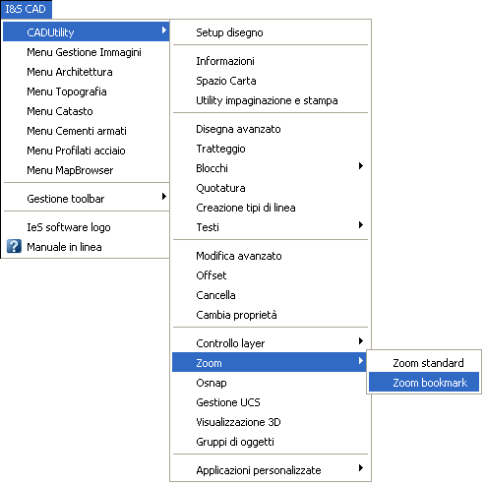Select Menu Gestione Immagini

click(x=87, y=52)
